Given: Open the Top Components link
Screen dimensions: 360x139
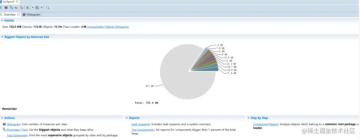Looking at the screenshot, I should click(x=143, y=130).
